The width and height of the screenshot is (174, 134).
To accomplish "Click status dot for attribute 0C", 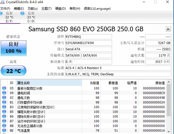I will tap(4, 98).
